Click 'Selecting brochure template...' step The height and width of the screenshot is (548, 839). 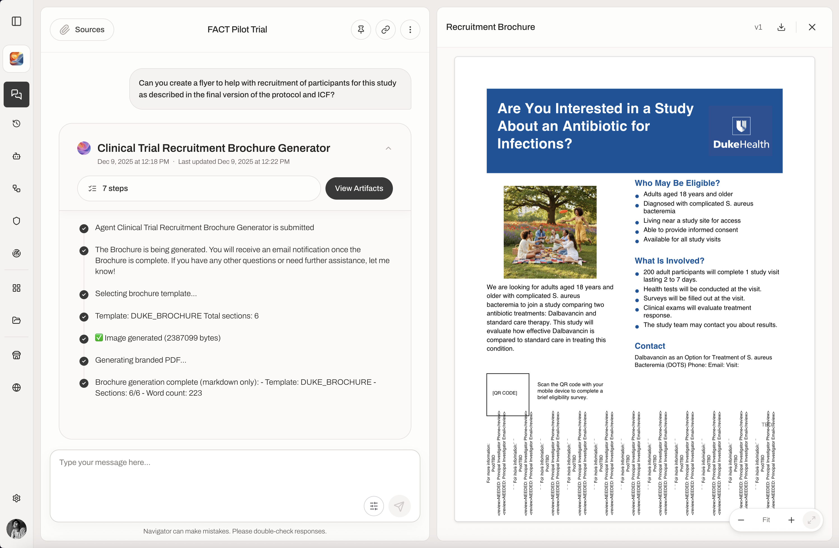[x=146, y=294]
